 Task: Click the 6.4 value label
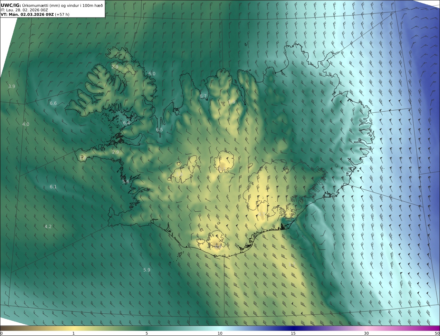click(x=126, y=123)
